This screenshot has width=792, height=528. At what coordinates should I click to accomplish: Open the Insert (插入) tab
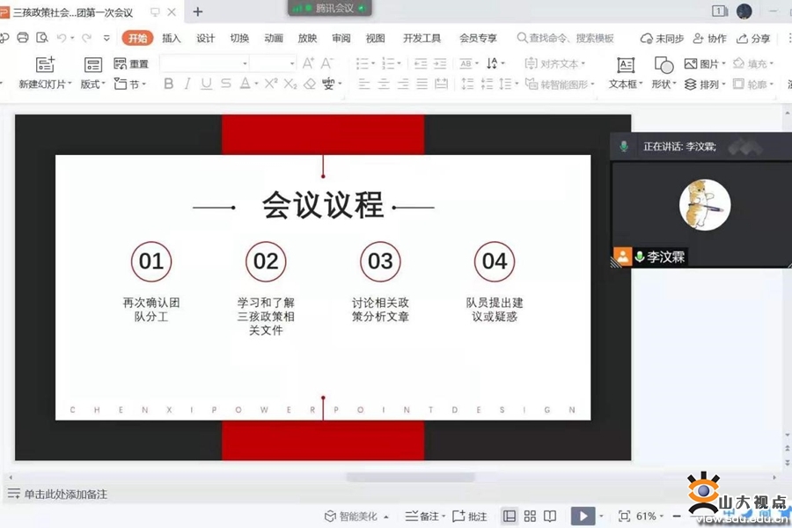click(x=172, y=38)
